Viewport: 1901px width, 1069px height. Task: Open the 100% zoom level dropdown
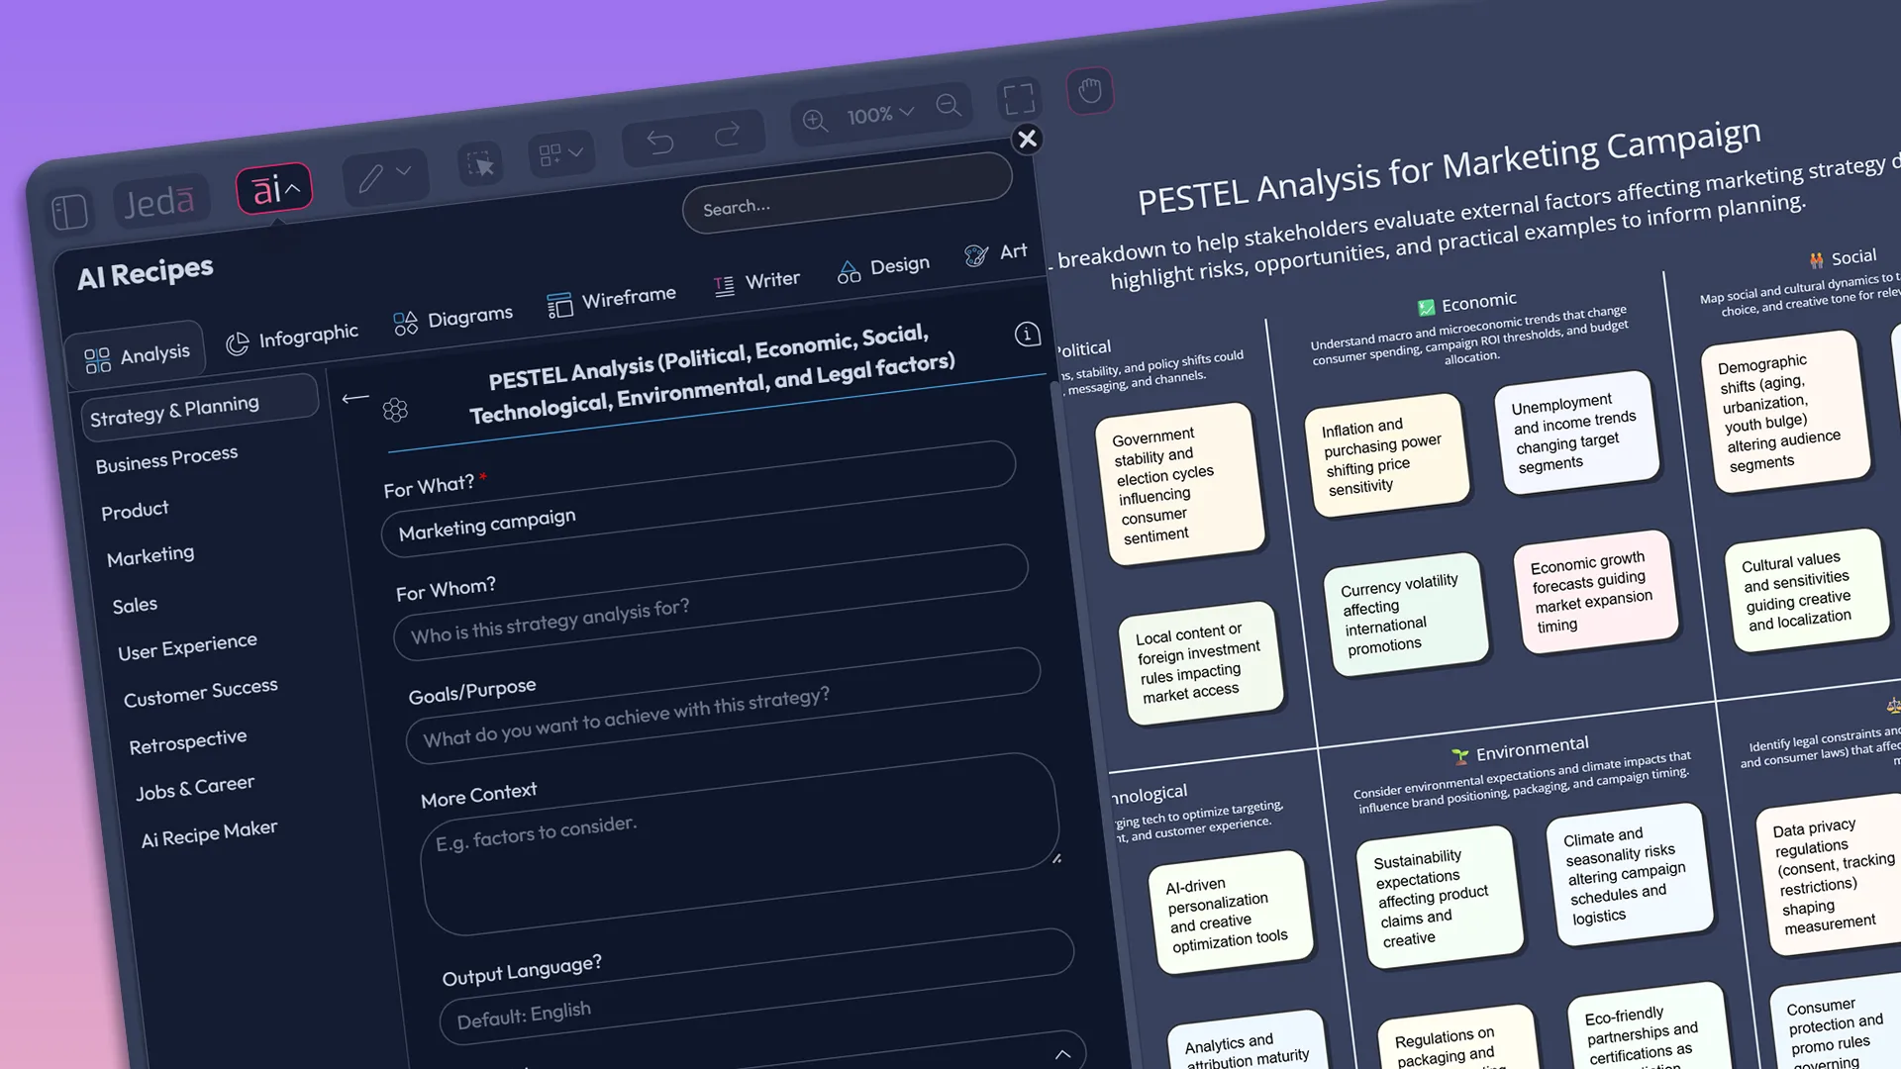[x=880, y=115]
